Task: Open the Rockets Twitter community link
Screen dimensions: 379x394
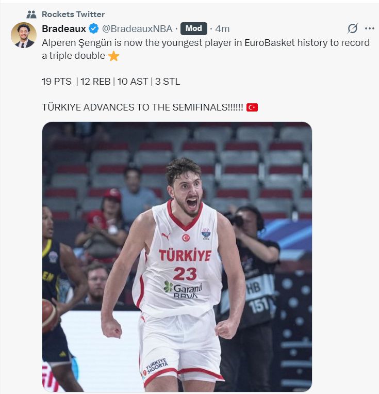Action: 73,14
